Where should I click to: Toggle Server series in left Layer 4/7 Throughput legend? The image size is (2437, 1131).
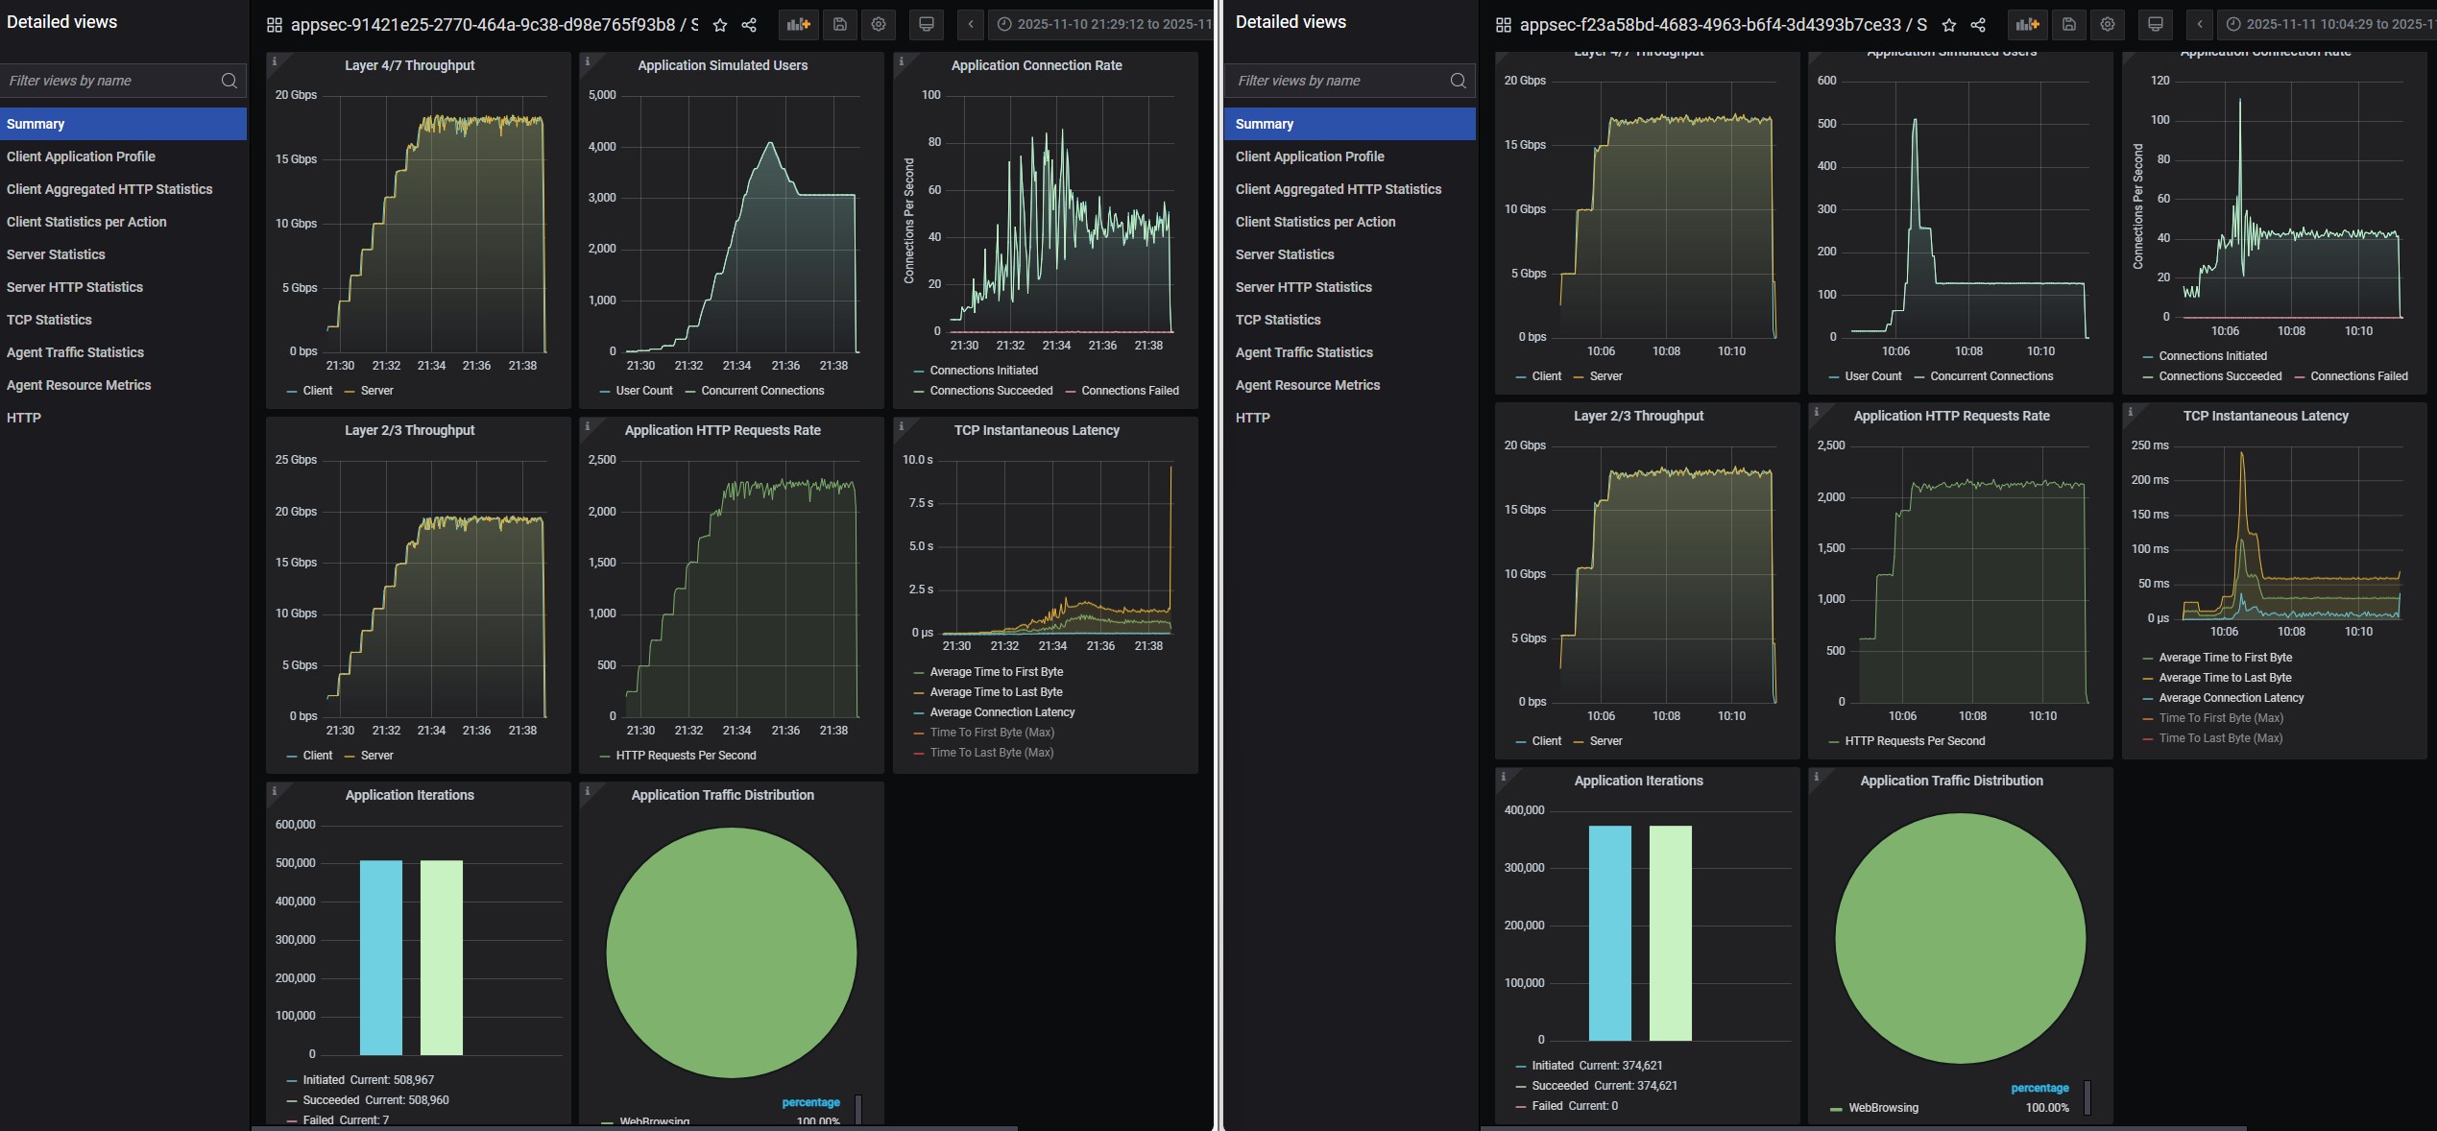tap(376, 391)
